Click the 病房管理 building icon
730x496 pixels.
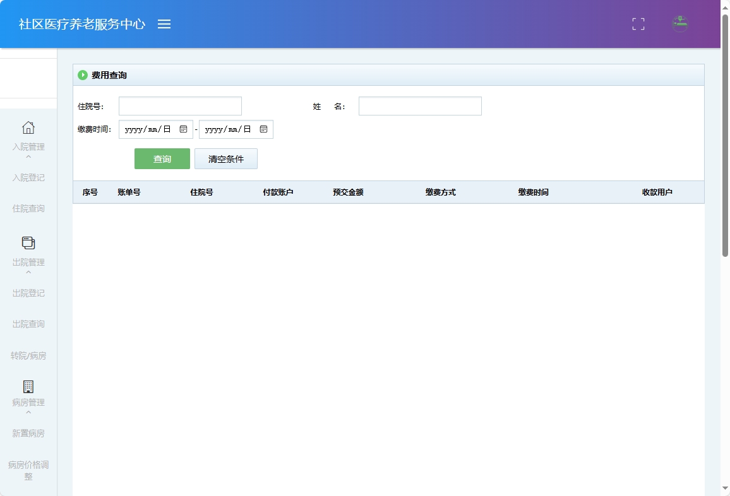[x=28, y=386]
